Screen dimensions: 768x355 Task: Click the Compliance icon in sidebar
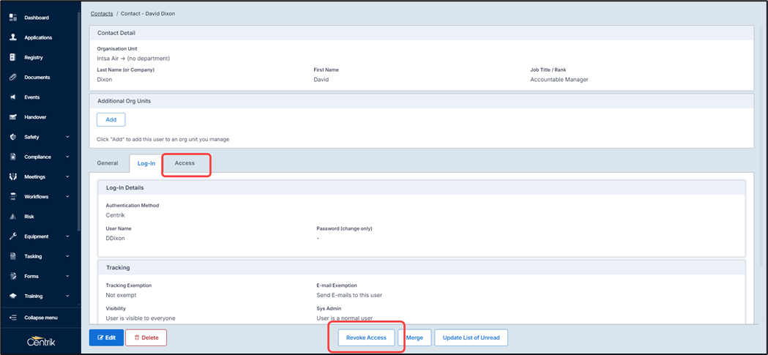pos(13,157)
